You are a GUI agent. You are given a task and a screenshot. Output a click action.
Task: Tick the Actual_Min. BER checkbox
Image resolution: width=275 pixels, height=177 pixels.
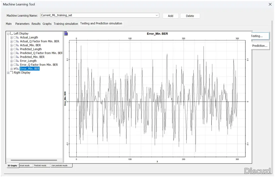15,45
